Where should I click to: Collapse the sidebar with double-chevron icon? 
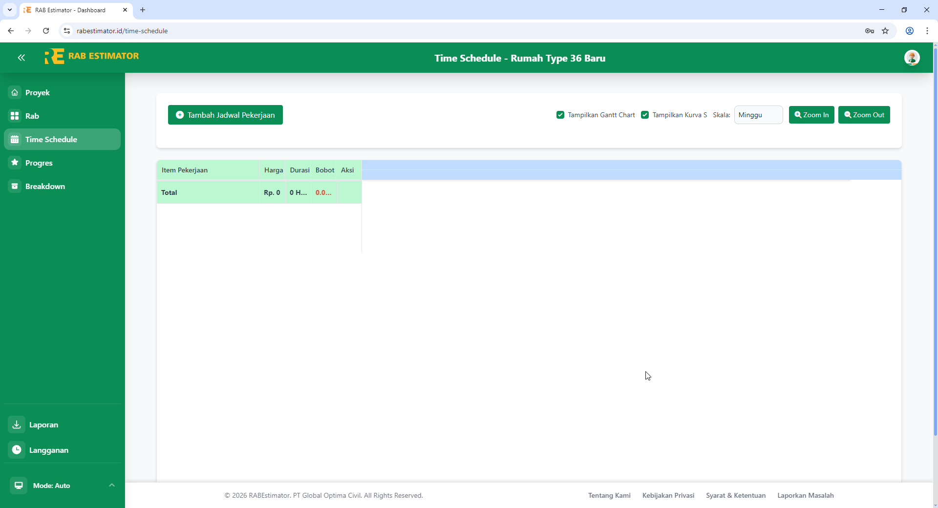(21, 58)
